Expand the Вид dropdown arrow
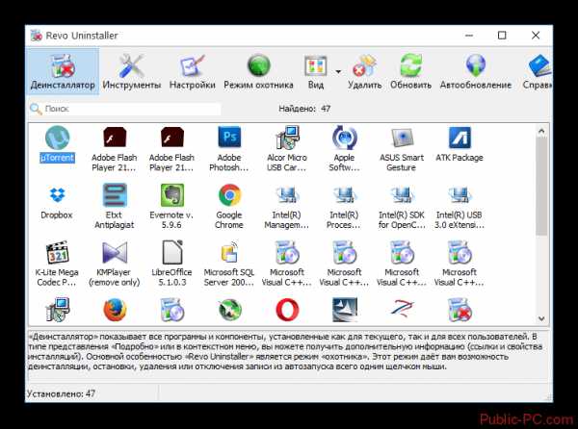Viewport: 578px width, 429px height. pyautogui.click(x=338, y=72)
